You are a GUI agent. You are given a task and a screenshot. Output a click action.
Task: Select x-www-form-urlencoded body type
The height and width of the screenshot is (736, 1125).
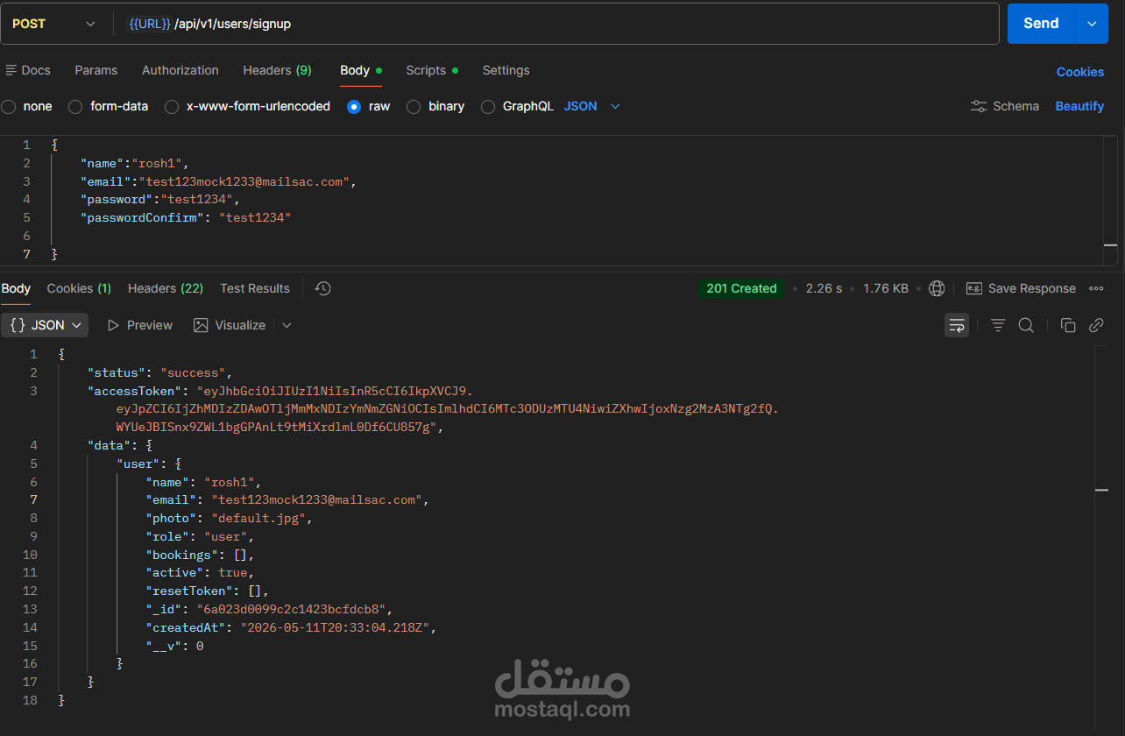point(172,106)
